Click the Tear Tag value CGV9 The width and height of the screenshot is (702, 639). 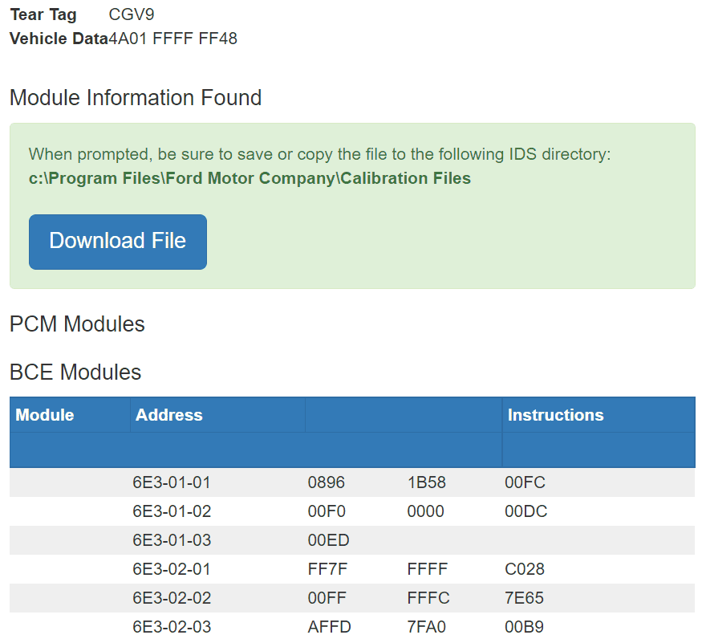132,14
